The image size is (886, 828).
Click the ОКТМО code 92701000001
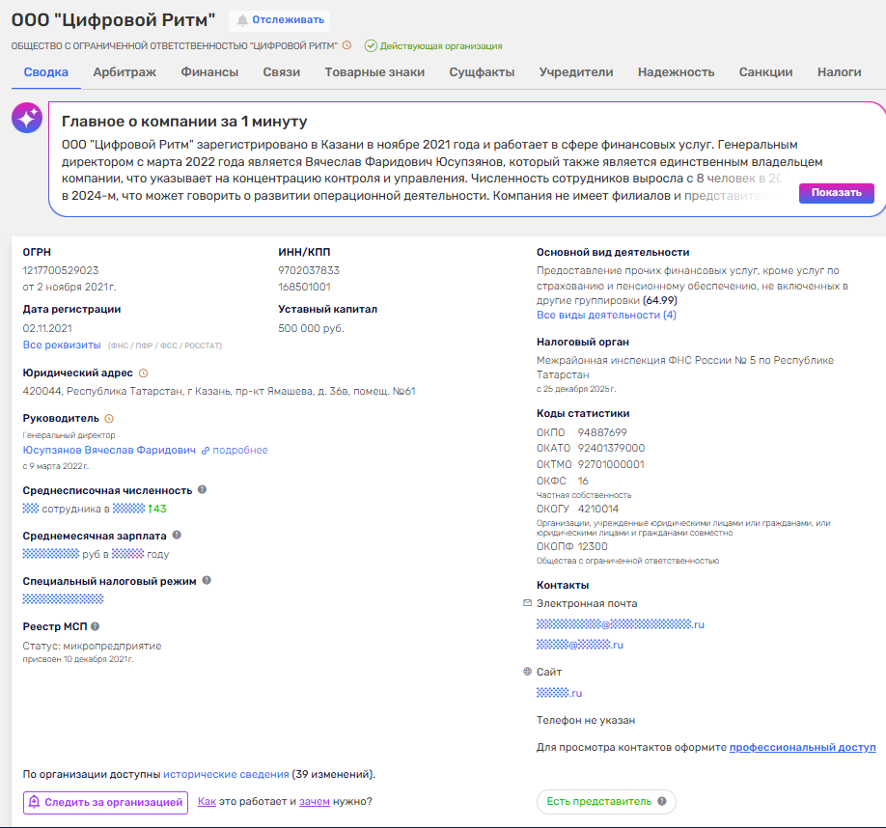point(611,464)
